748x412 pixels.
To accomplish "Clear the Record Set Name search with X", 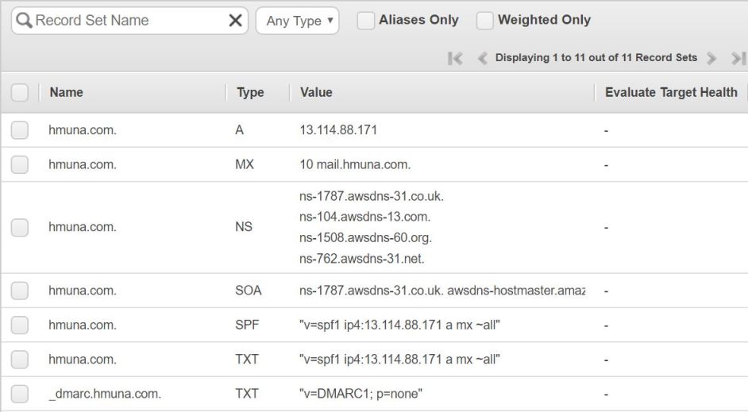I will [235, 21].
